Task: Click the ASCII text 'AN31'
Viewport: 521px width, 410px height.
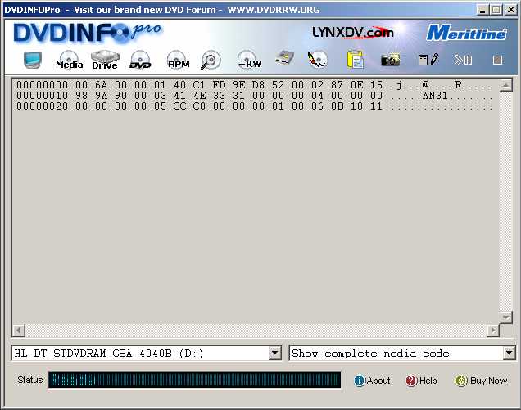Action: pos(435,96)
